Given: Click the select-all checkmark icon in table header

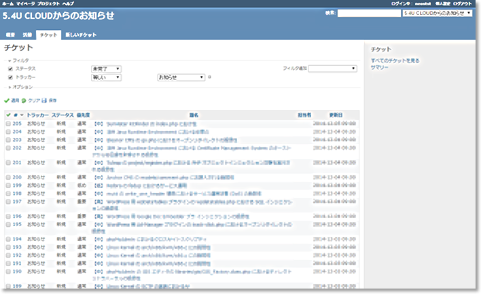Looking at the screenshot, I should tap(8, 115).
